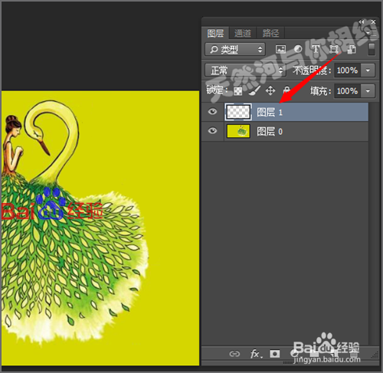Click the 图层 0 yellow thumbnail
The image size is (383, 373).
[238, 131]
